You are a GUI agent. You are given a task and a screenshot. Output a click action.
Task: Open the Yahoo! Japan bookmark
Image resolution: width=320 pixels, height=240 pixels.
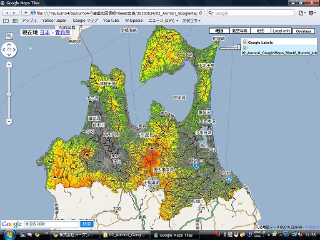[54, 21]
